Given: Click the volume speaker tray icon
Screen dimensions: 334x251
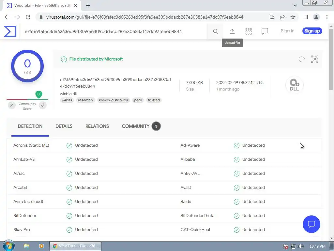Looking at the screenshot, I should pyautogui.click(x=301, y=246).
